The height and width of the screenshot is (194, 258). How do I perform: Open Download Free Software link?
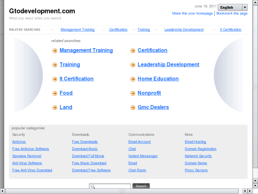tap(91, 170)
